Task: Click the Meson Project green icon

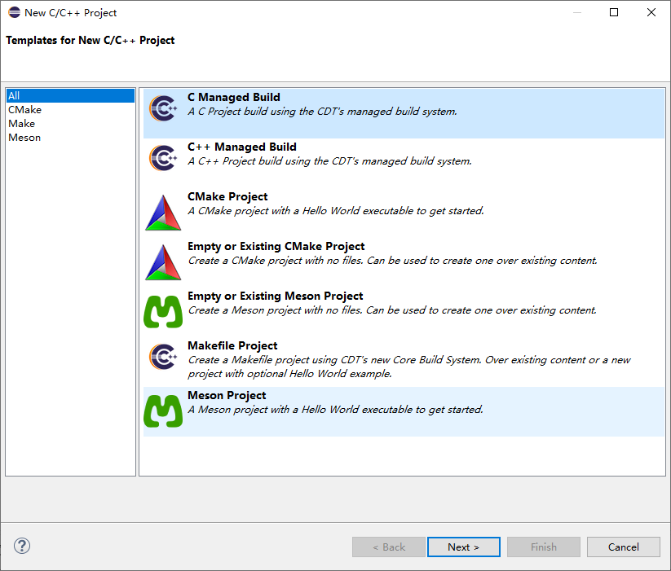Action: click(163, 411)
